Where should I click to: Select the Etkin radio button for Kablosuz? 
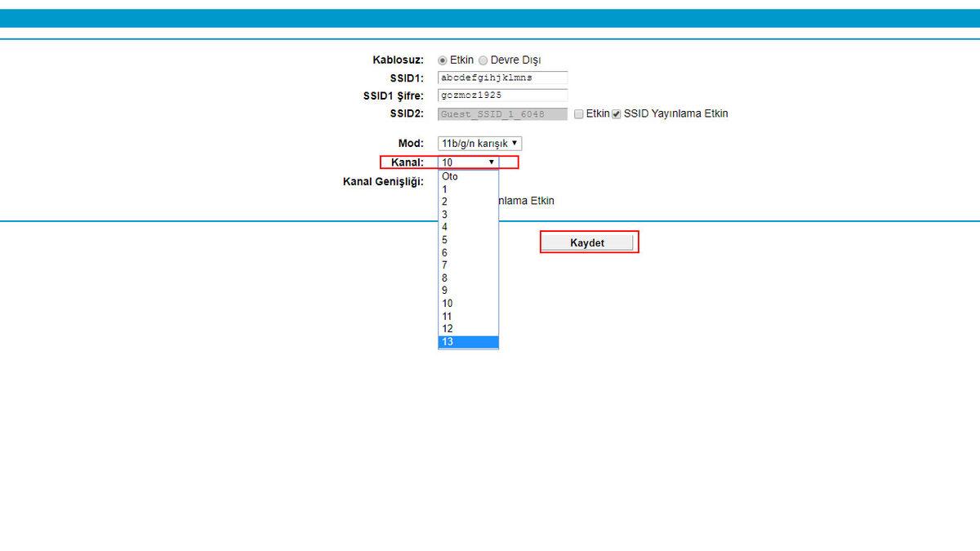pyautogui.click(x=443, y=60)
